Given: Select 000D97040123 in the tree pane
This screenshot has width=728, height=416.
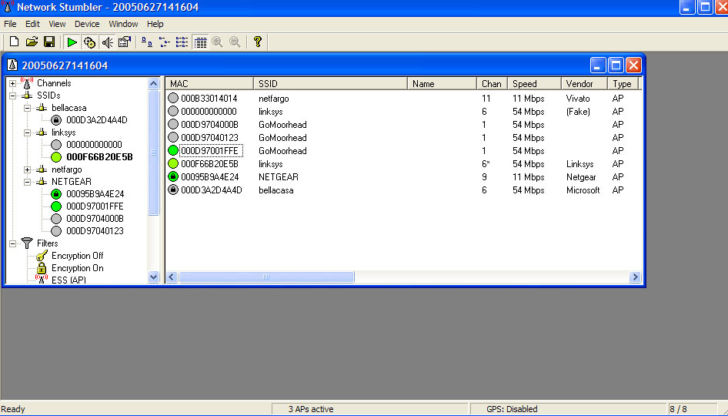Looking at the screenshot, I should coord(95,231).
